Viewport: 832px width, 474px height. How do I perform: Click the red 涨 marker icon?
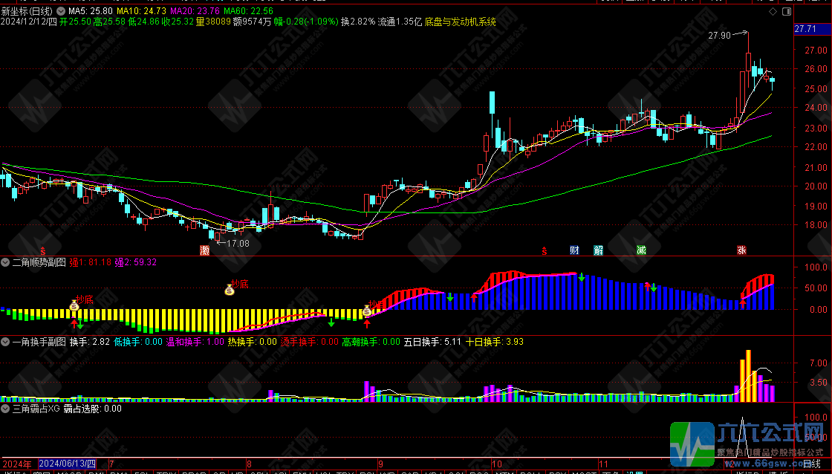(x=741, y=250)
